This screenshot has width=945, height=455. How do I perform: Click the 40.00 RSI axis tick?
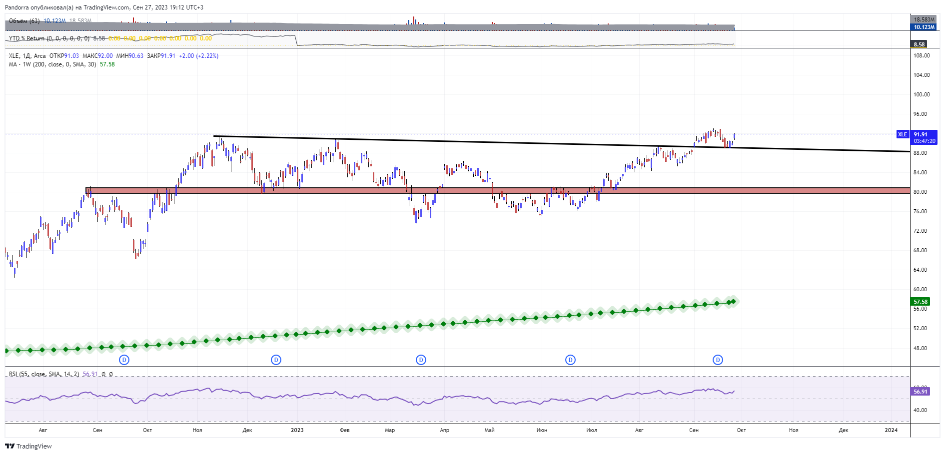[x=920, y=410]
